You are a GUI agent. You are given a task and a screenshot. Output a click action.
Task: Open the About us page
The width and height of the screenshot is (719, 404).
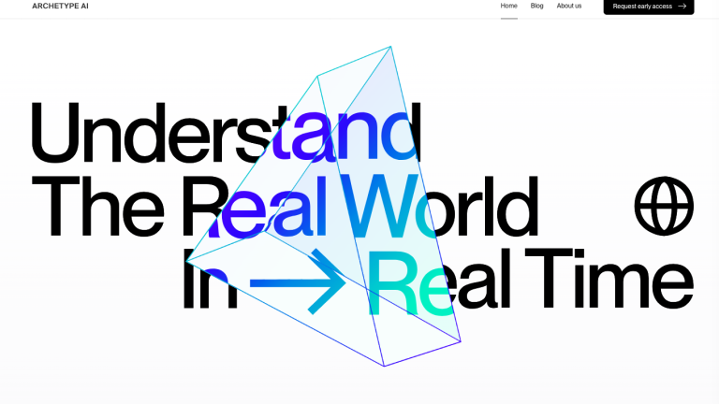coord(569,6)
